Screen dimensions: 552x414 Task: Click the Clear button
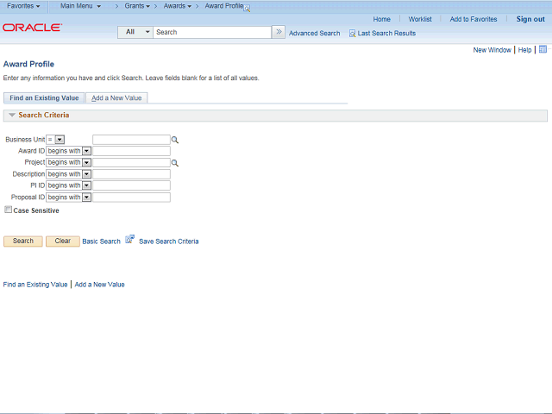63,241
